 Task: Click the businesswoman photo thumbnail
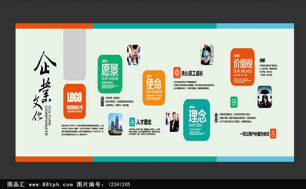tap(172, 122)
